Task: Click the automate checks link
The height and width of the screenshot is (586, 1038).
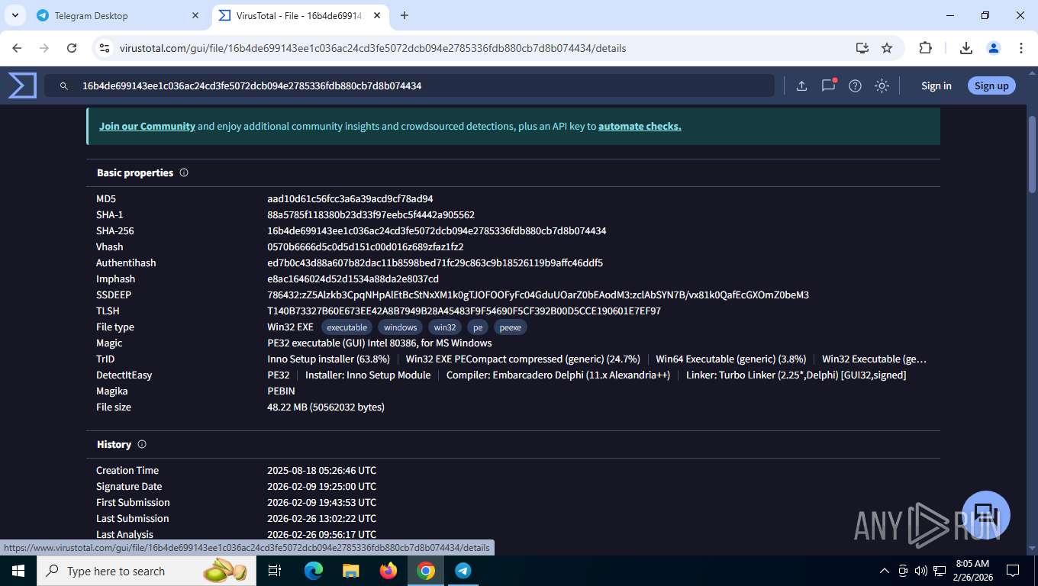Action: 640,126
